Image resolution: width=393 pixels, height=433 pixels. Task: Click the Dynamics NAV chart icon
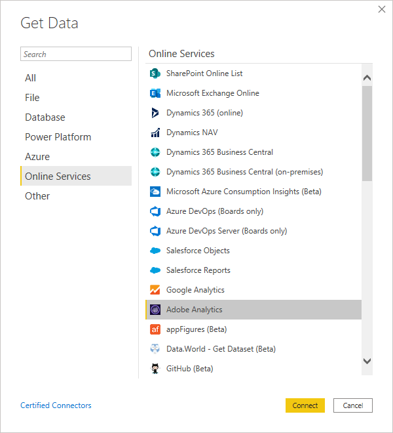point(155,133)
